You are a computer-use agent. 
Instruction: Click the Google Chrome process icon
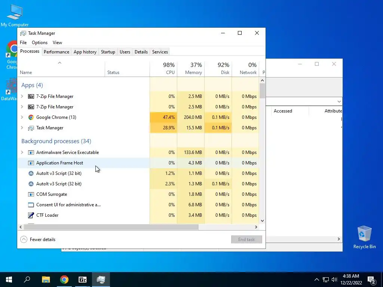point(31,117)
